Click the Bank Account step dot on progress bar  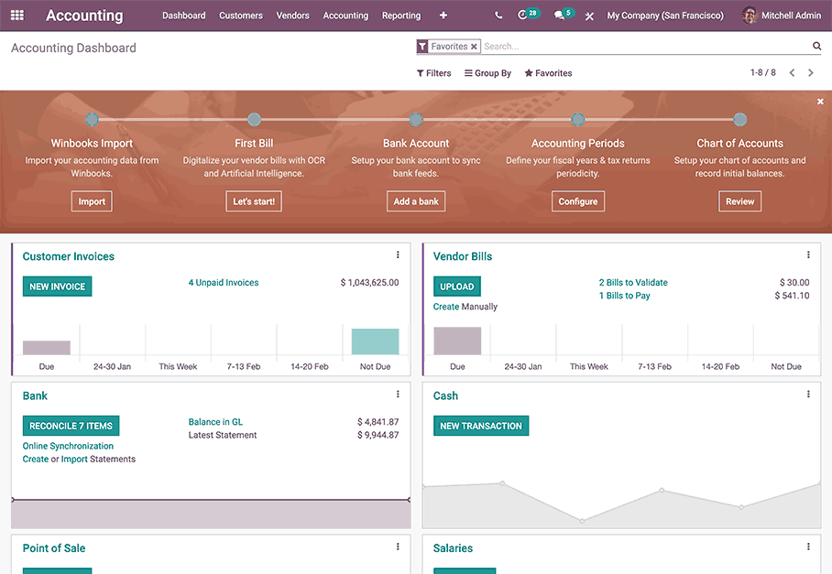(x=416, y=119)
